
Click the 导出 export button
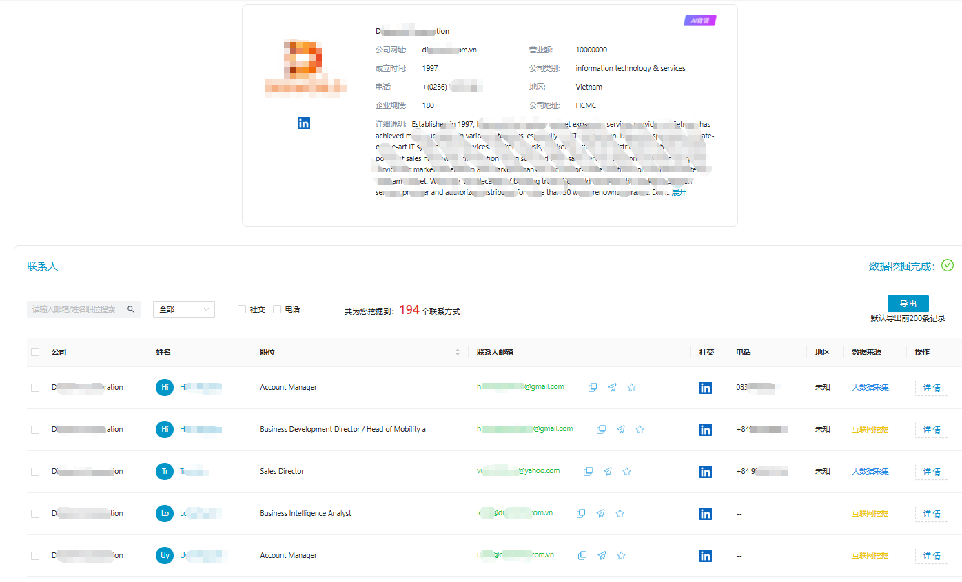click(x=908, y=304)
